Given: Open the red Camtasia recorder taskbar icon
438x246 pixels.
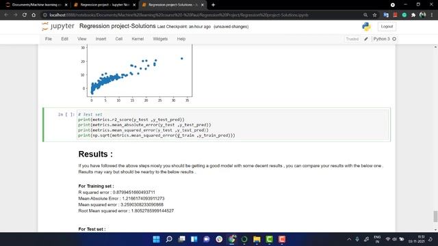Looking at the screenshot, I should (282, 239).
